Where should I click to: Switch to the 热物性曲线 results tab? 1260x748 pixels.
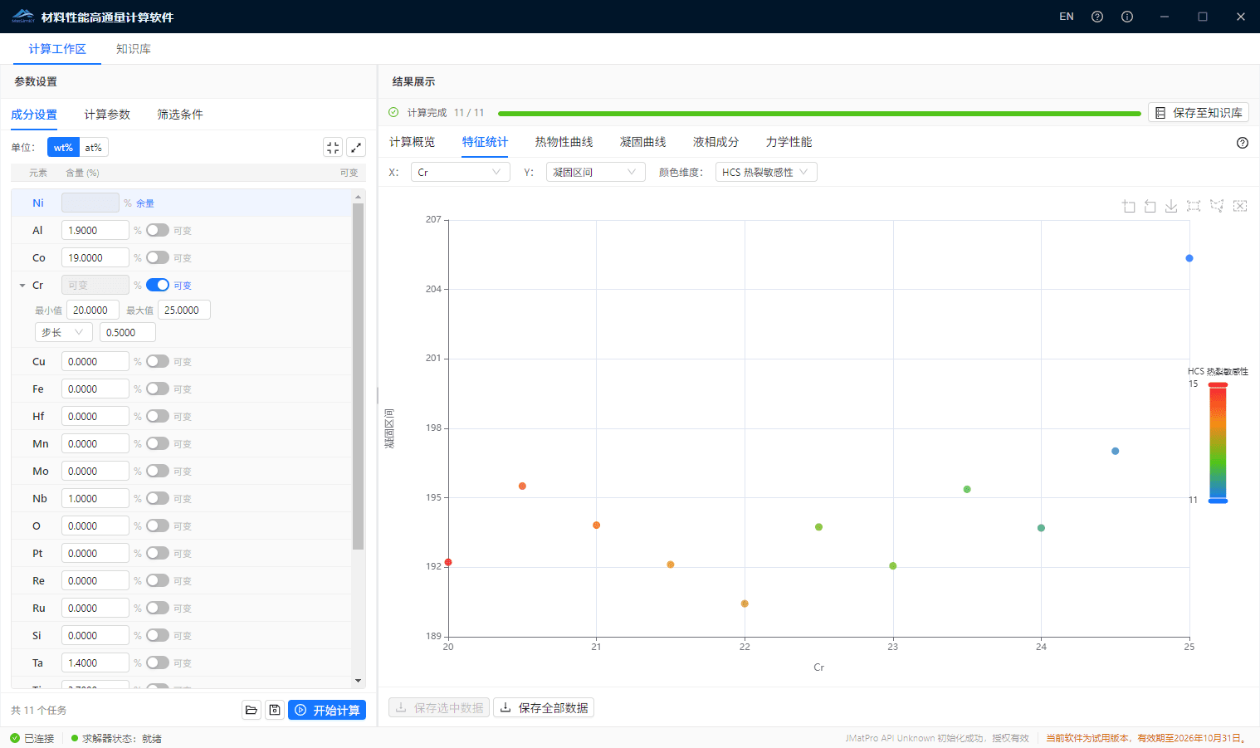pos(565,142)
